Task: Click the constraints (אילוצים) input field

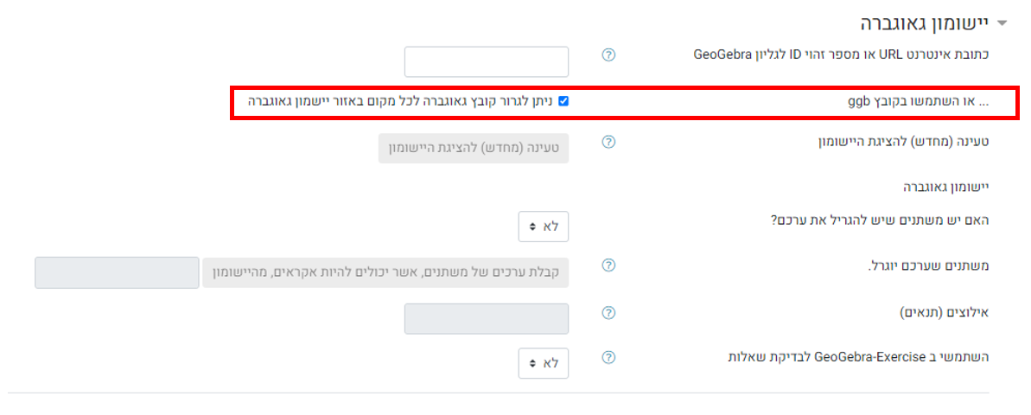Action: pyautogui.click(x=486, y=318)
